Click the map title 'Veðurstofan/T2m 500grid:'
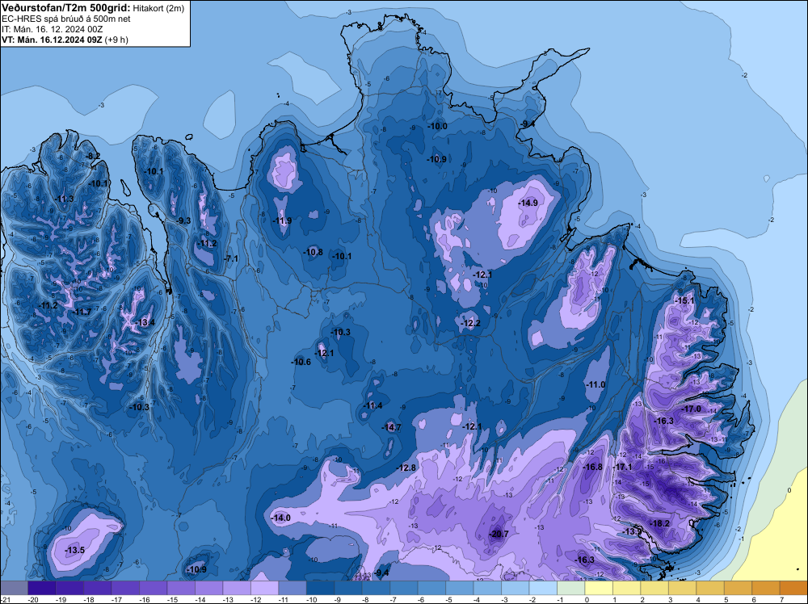 point(66,8)
